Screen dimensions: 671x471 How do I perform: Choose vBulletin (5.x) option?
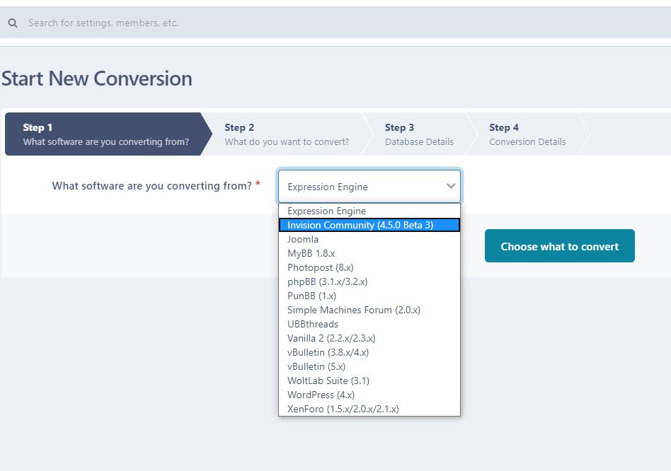point(369,366)
